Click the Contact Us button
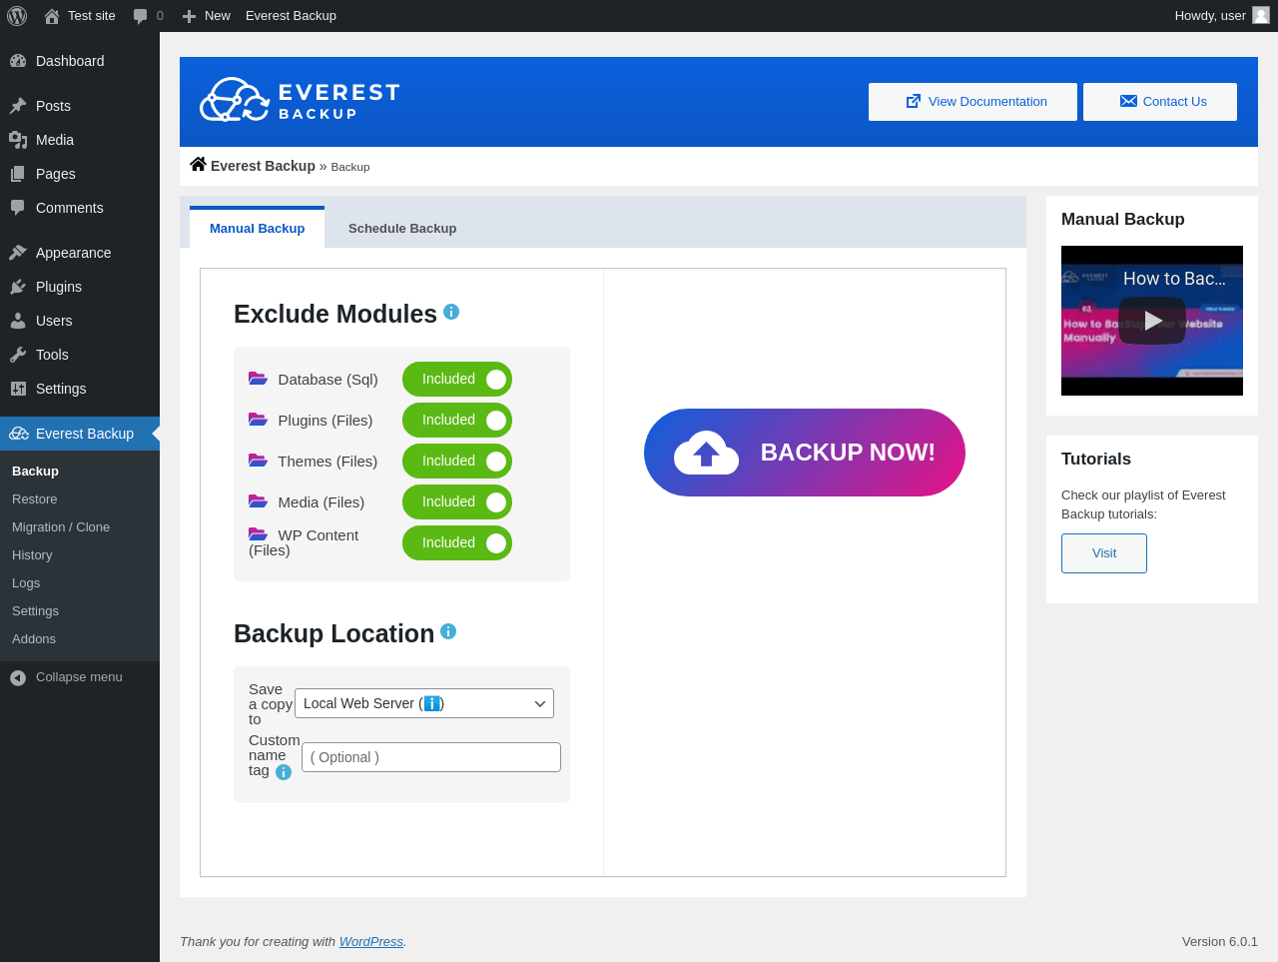1278x962 pixels. (x=1160, y=102)
